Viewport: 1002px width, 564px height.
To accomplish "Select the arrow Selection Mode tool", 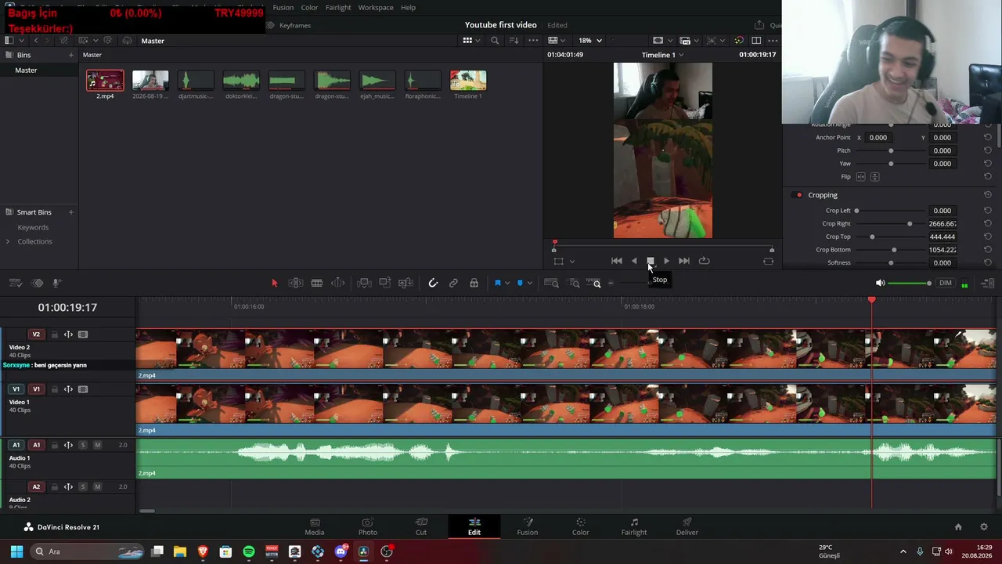I will coord(275,283).
